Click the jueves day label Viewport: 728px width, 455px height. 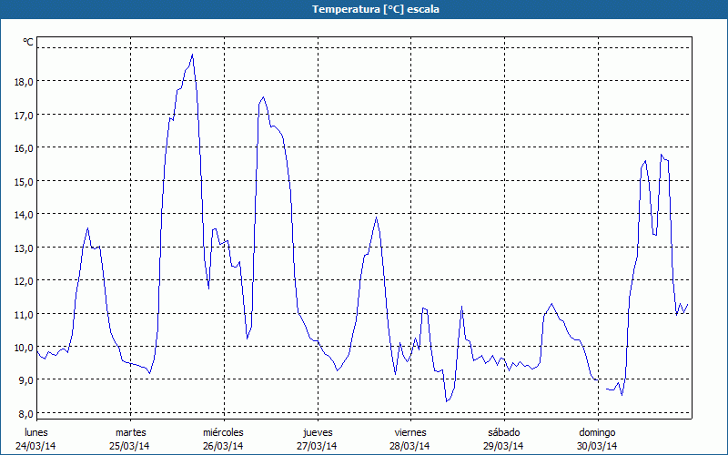[x=317, y=432]
